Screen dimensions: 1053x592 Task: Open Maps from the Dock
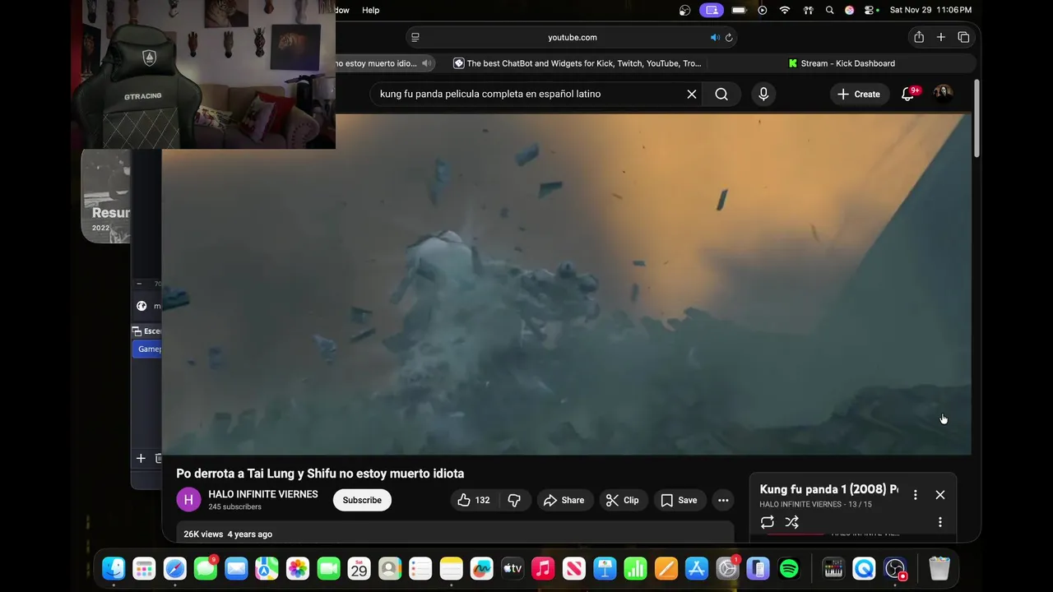pos(267,568)
